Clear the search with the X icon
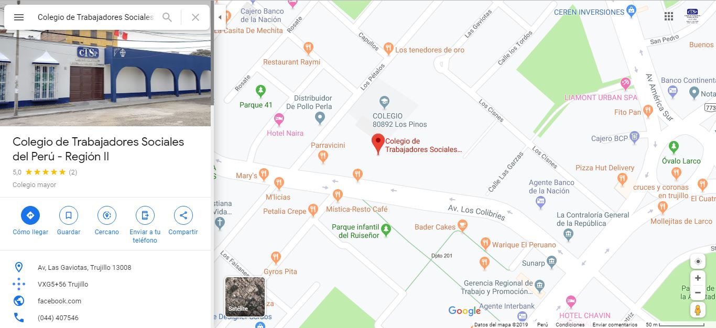The height and width of the screenshot is (328, 716). (x=196, y=17)
